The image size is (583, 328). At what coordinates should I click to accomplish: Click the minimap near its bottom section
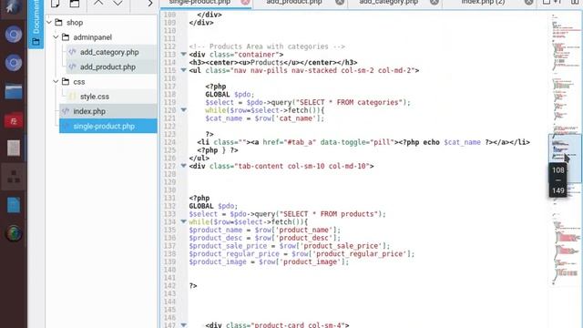565,273
